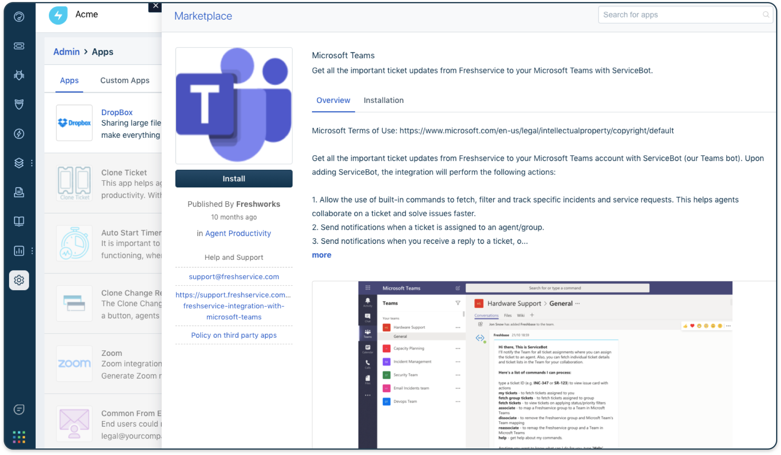Open the Problems module icon
781x455 pixels.
(x=19, y=75)
